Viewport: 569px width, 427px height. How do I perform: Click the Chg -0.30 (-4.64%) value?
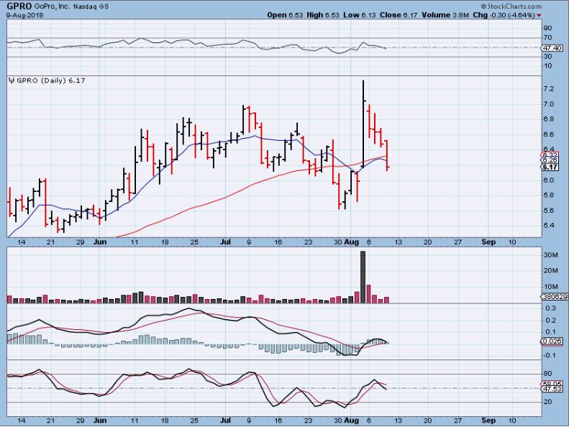(504, 15)
